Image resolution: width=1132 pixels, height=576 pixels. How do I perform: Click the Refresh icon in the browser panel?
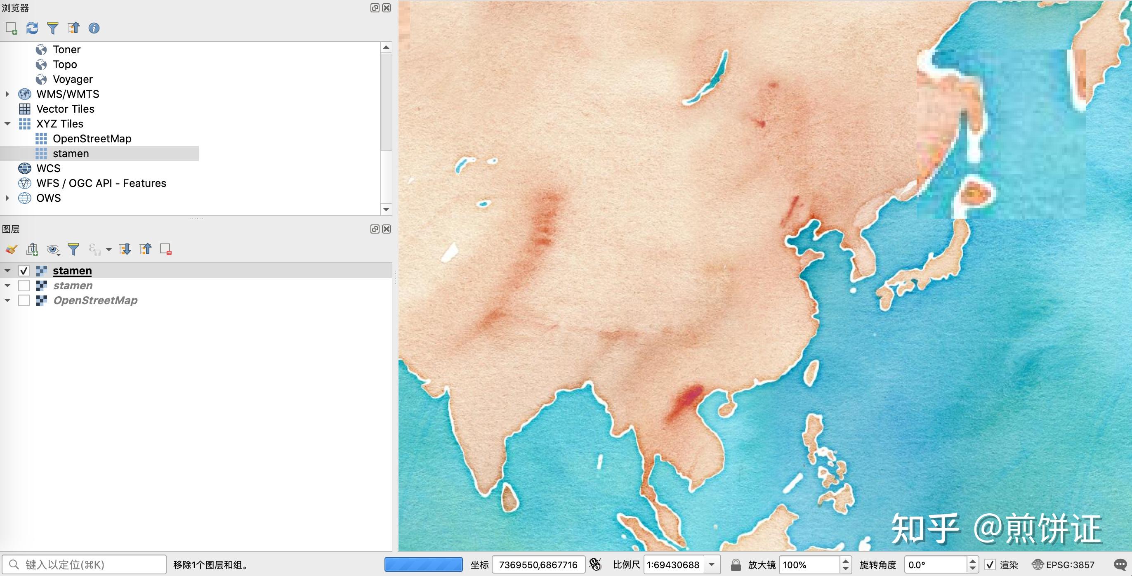point(32,28)
